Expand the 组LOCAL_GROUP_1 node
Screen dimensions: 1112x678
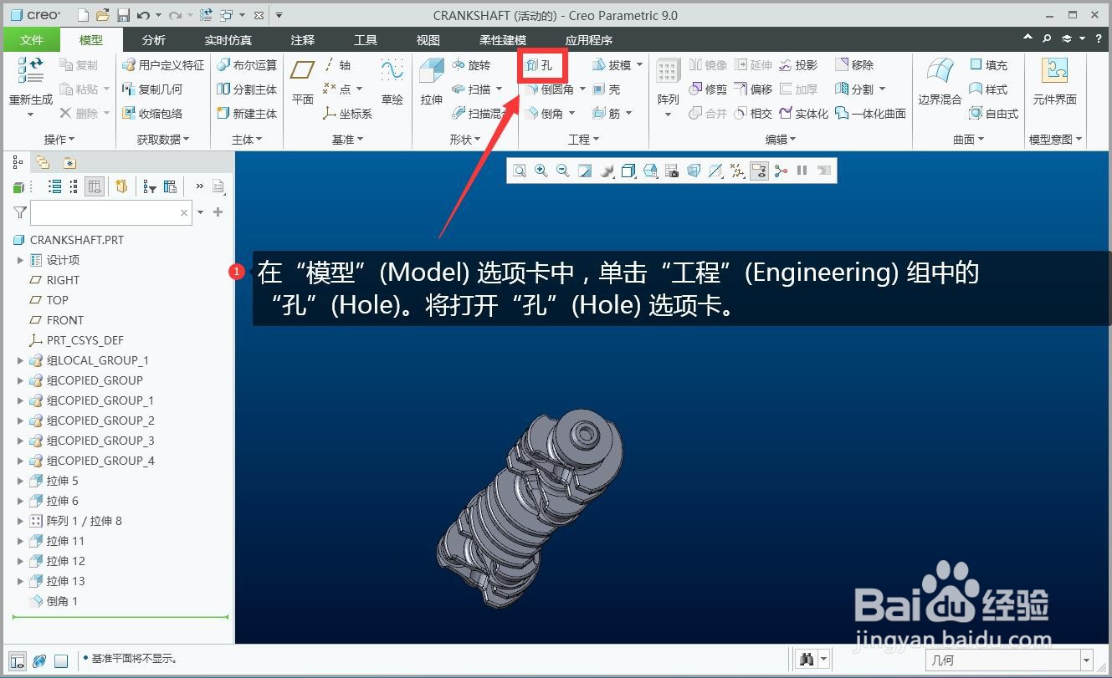point(20,360)
